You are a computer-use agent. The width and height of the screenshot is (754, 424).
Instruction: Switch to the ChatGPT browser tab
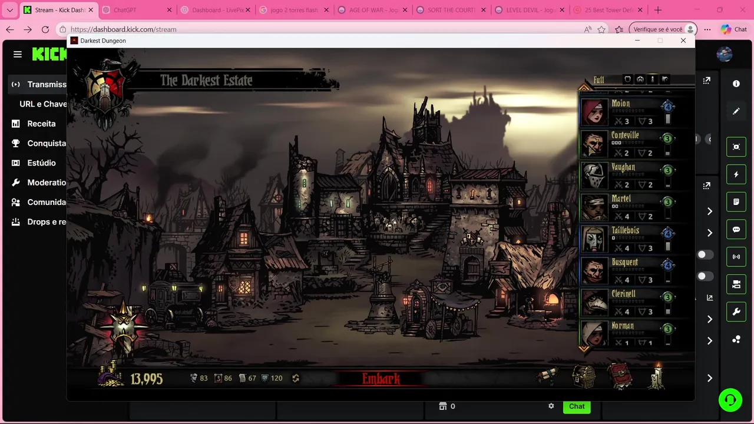click(x=137, y=10)
